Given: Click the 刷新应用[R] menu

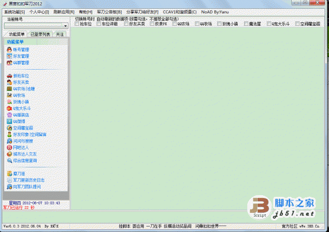Looking at the screenshot, I should (x=64, y=12).
